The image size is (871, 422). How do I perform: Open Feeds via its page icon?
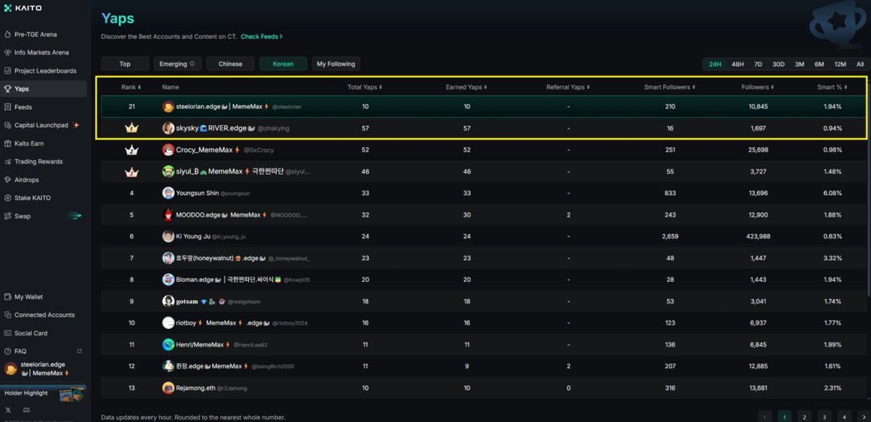coord(7,107)
